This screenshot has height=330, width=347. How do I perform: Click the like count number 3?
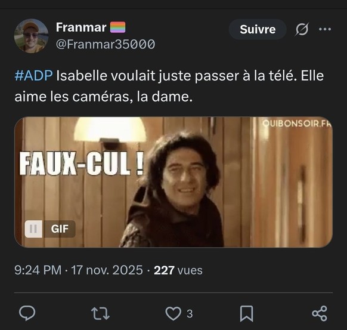(x=190, y=314)
